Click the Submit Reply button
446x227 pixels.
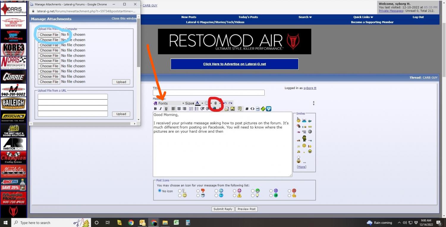(223, 209)
